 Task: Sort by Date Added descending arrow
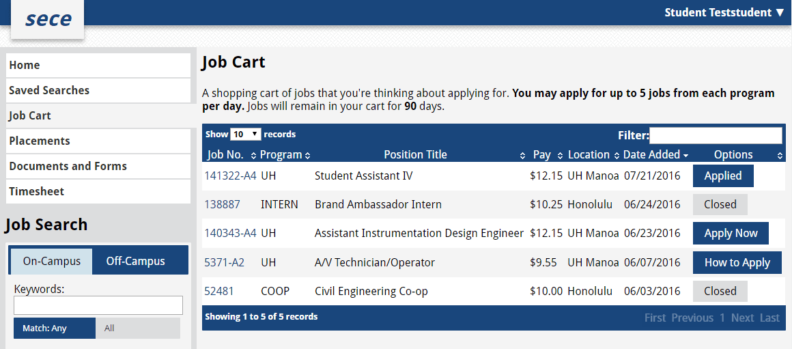point(685,156)
